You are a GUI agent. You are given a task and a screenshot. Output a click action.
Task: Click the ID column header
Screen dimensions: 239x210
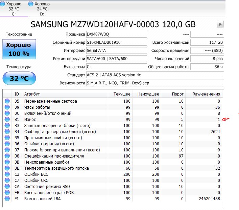point(17,94)
